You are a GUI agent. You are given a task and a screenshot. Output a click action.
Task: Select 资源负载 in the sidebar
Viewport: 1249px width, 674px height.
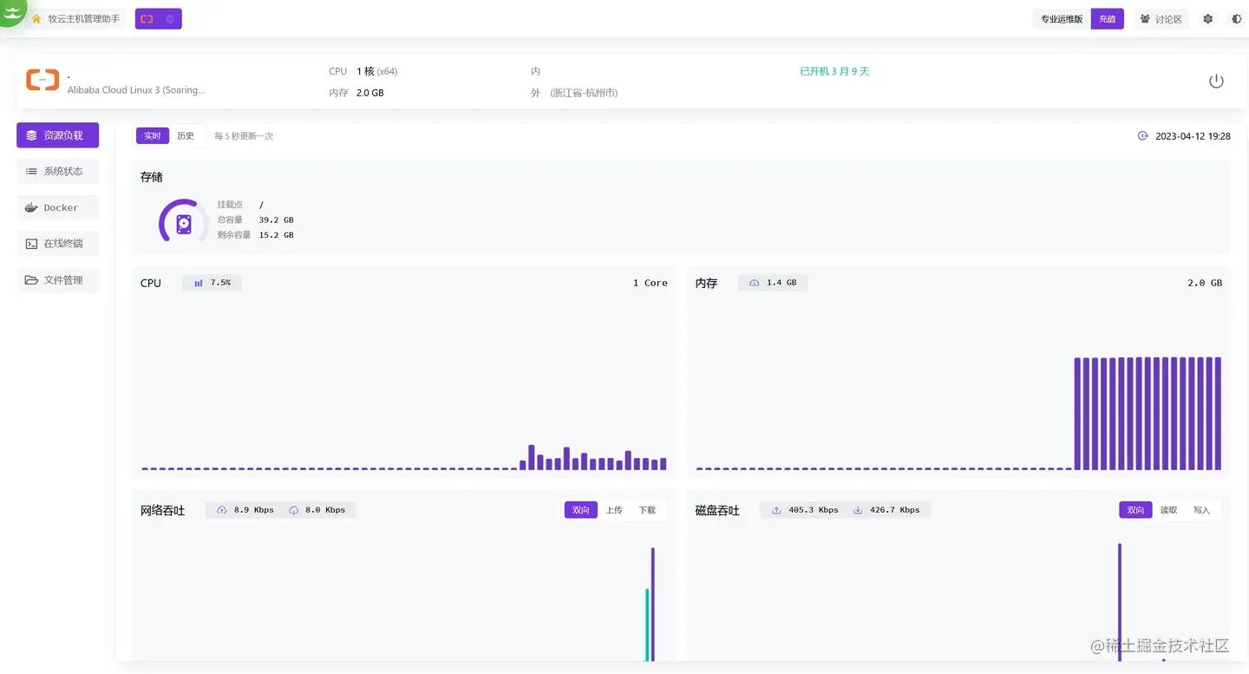click(57, 135)
